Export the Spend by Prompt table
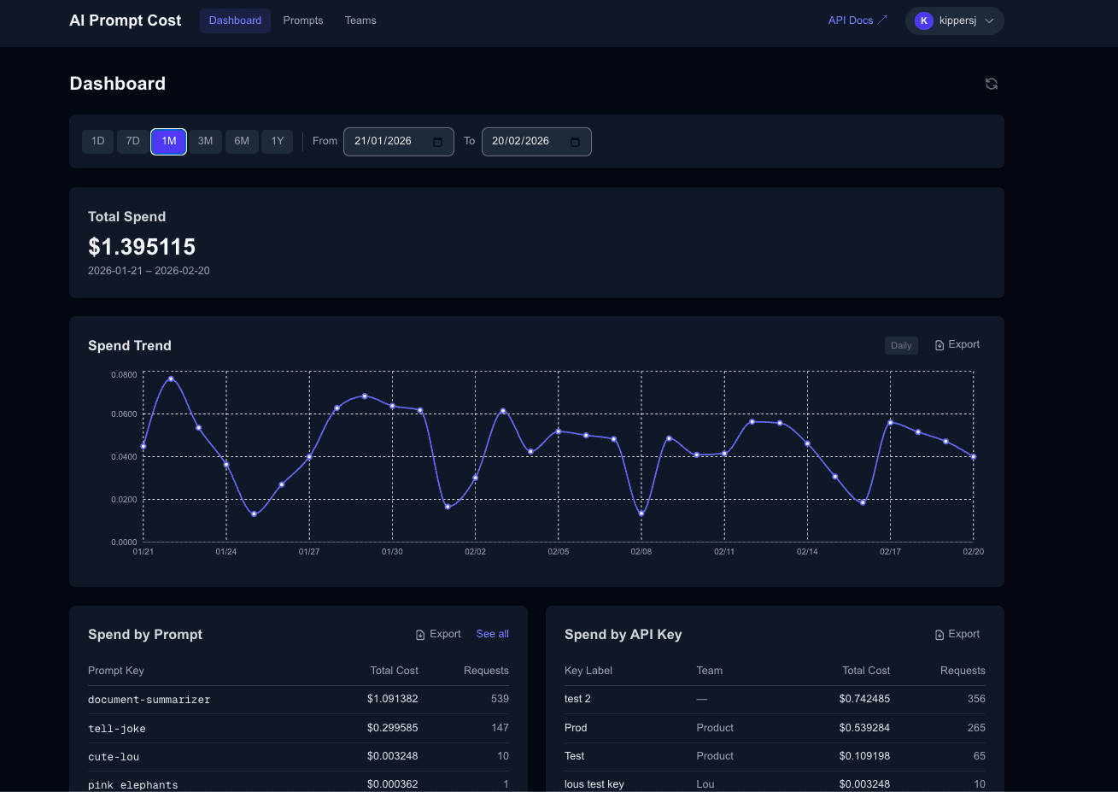The height and width of the screenshot is (792, 1118). [x=438, y=634]
